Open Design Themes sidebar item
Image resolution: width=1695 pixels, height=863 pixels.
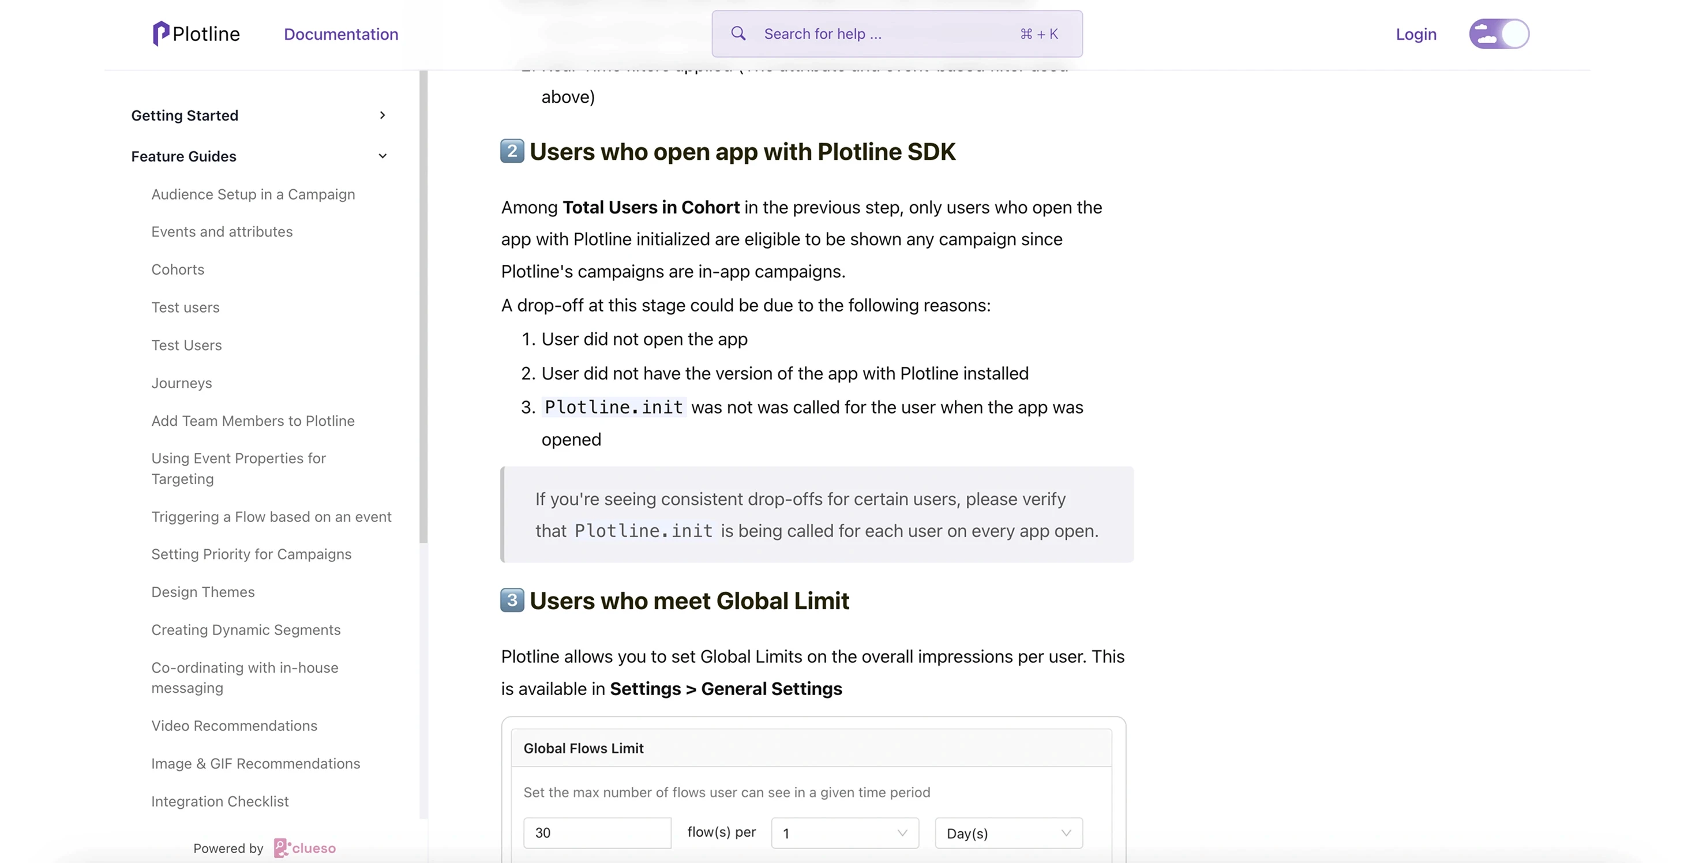pyautogui.click(x=202, y=592)
